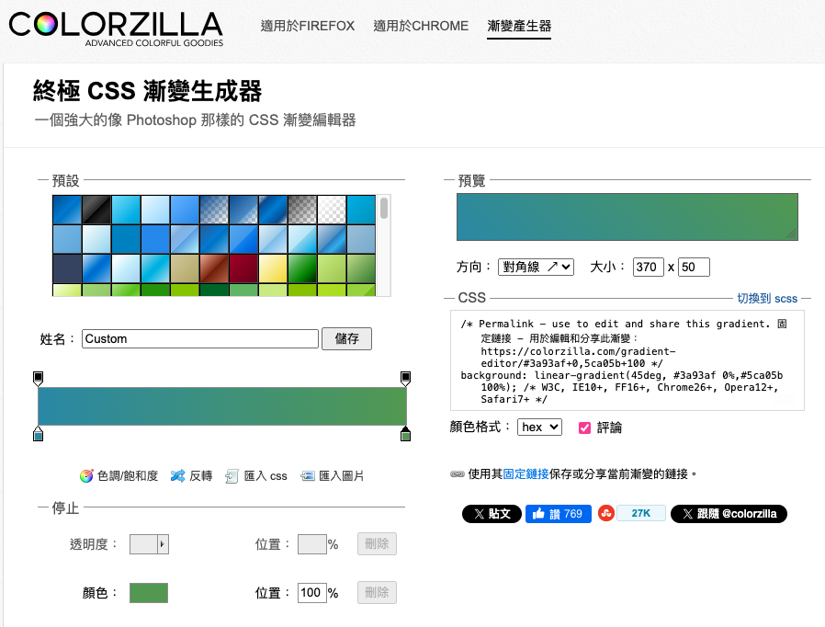The width and height of the screenshot is (825, 627).
Task: Click the width field showing 370
Action: pos(649,267)
